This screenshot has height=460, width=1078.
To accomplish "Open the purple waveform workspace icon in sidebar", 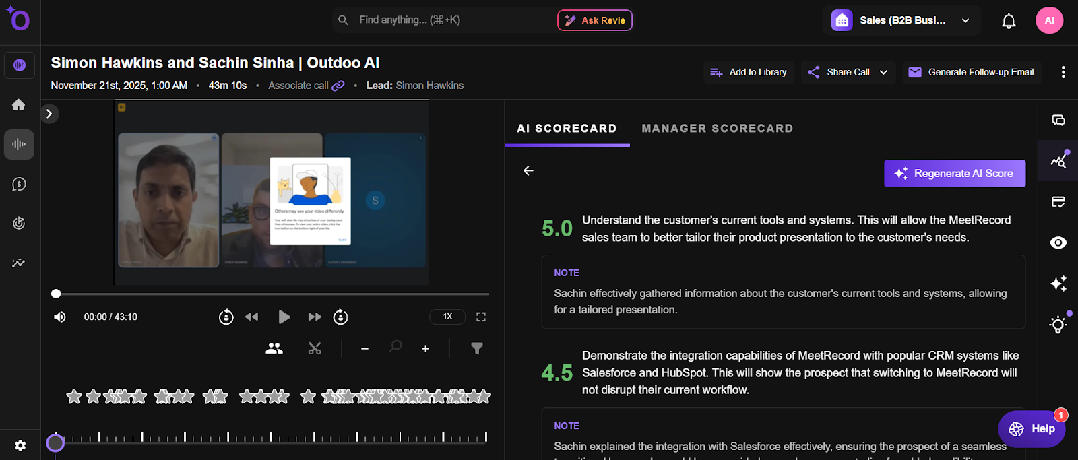I will tap(20, 65).
